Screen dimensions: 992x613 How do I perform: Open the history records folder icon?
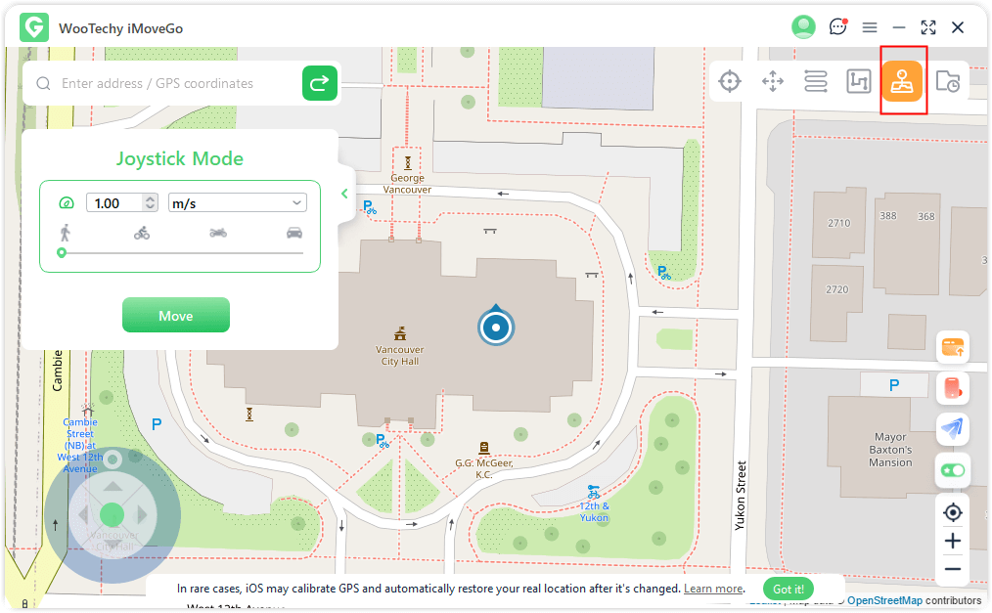tap(947, 82)
